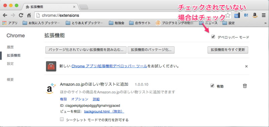Viewport: 269px width, 127px height.
Task: Enable シークレット モードでの実行を許可する checkbox
Action: pos(62,119)
